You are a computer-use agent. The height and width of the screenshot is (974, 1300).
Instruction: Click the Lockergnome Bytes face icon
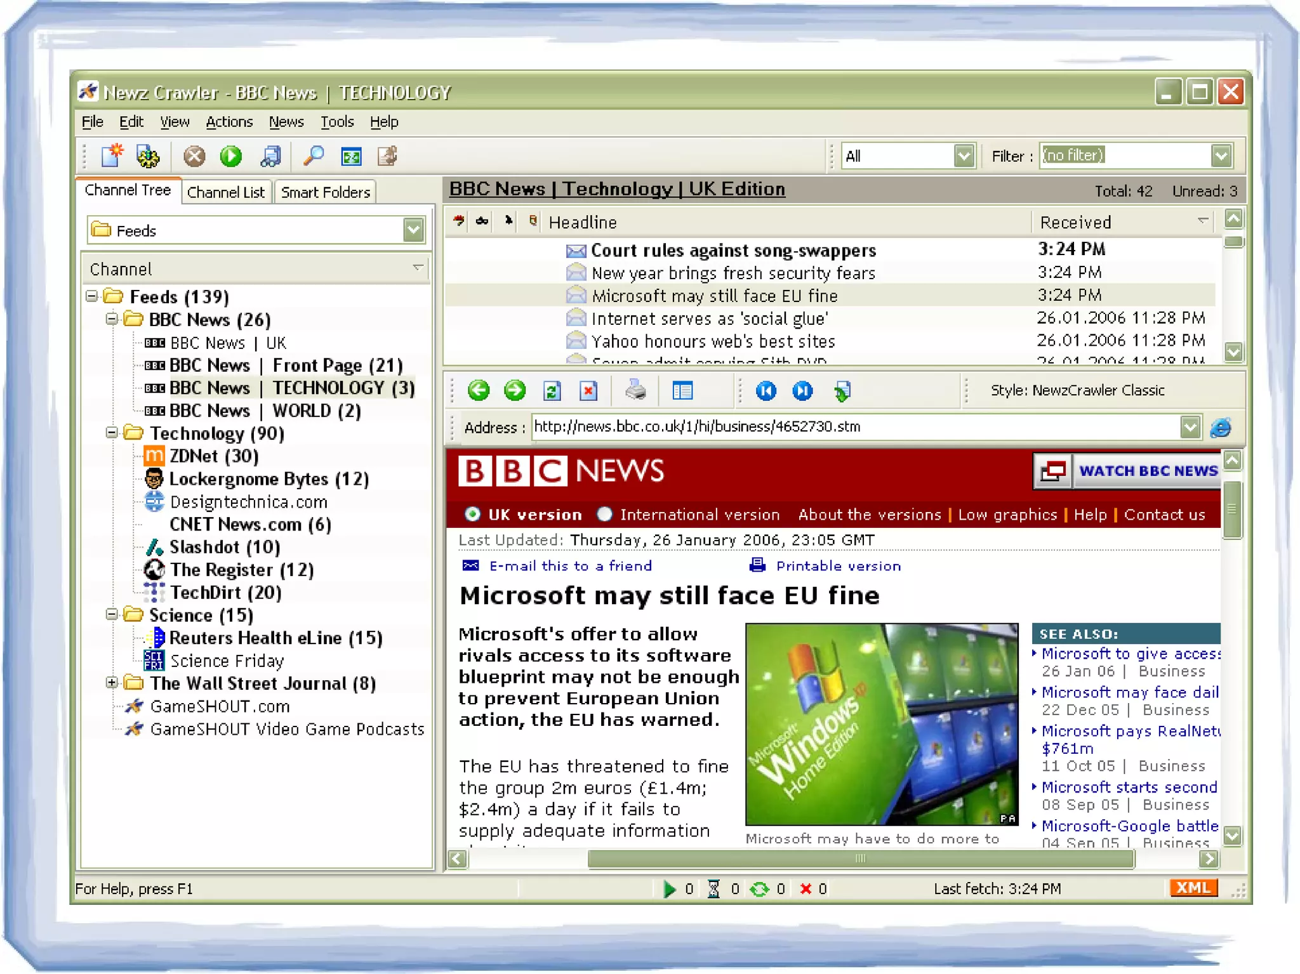click(154, 478)
